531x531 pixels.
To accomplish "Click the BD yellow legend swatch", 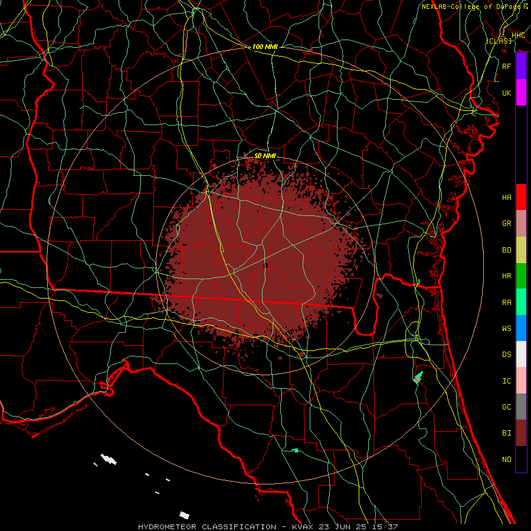I will click(521, 250).
